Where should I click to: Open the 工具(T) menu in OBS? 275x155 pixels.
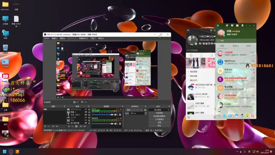[x=93, y=39]
